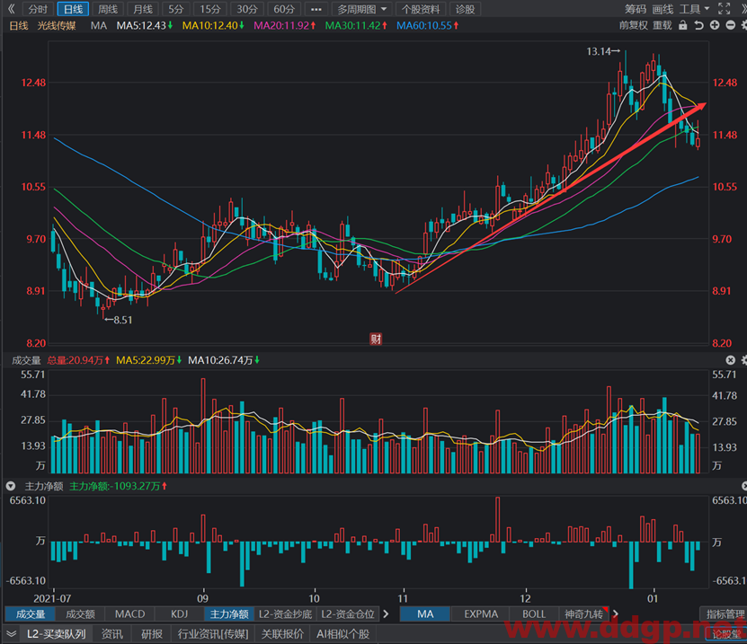Click the MA indicator label in chart header
The height and width of the screenshot is (644, 747).
(x=99, y=26)
